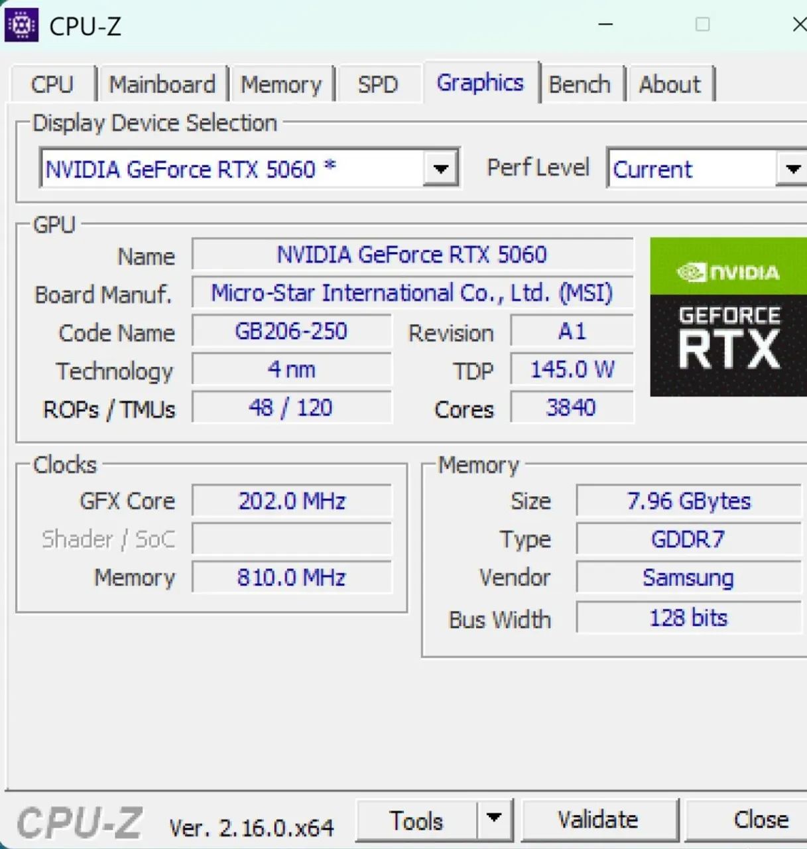Click the version text 'Ver. 2.16.0.x64'

(251, 827)
